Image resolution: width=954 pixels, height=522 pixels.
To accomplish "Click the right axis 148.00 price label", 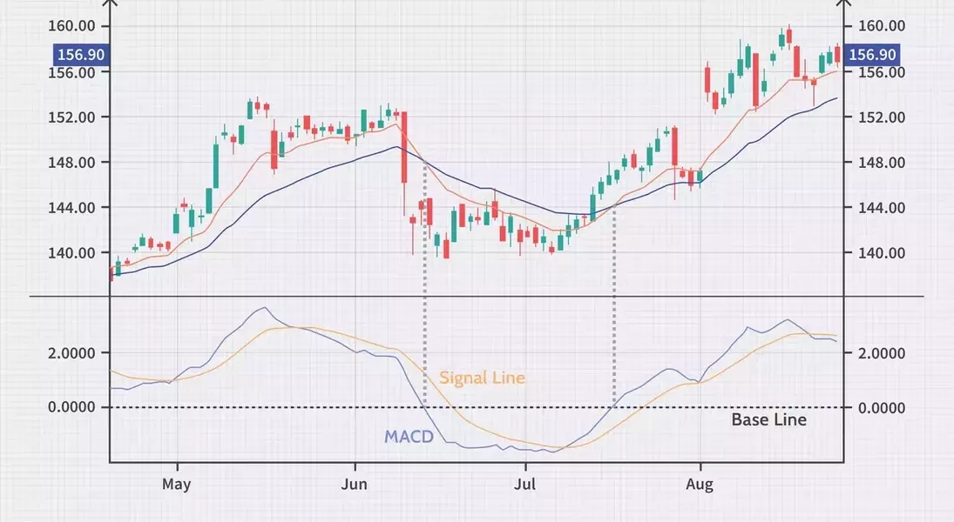I will 882,163.
